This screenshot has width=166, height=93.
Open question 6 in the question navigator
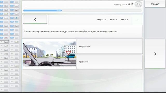click(15, 10)
